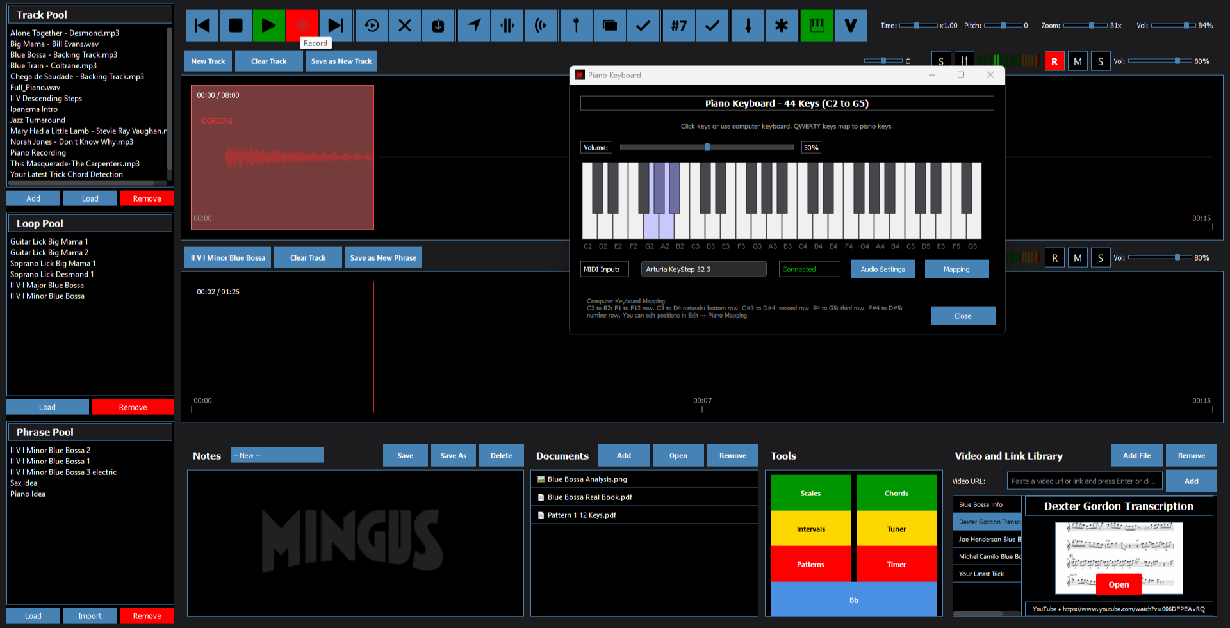Disarm the red R button on first track
1230x628 pixels.
pos(1054,61)
